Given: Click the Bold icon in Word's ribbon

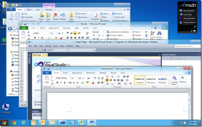Looking at the screenshot, I should pyautogui.click(x=57, y=83).
